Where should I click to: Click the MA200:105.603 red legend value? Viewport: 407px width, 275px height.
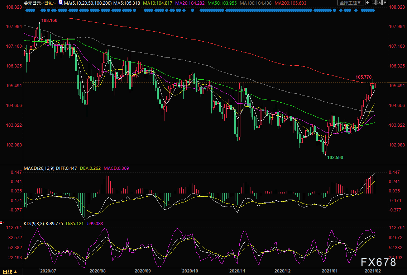(x=291, y=3)
